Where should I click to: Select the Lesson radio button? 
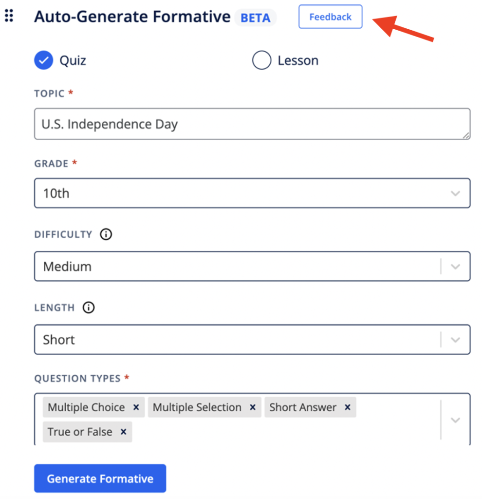pos(261,60)
